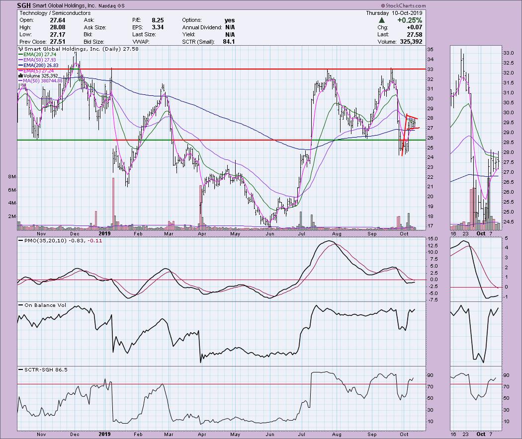The image size is (522, 439).
Task: Click the candlestick icon beside the Daily legend
Action: point(20,49)
